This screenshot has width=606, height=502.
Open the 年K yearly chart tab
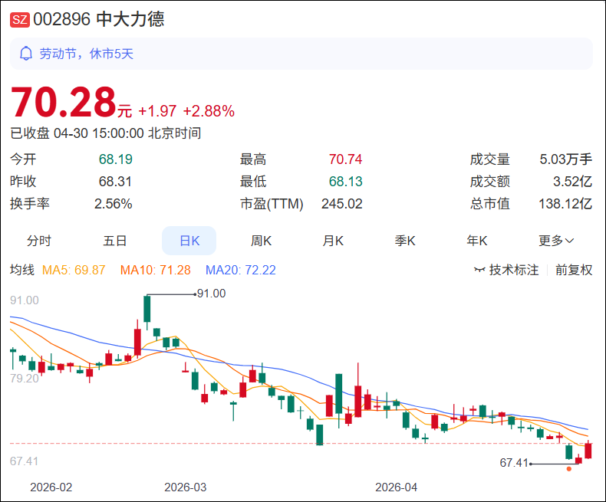point(476,241)
